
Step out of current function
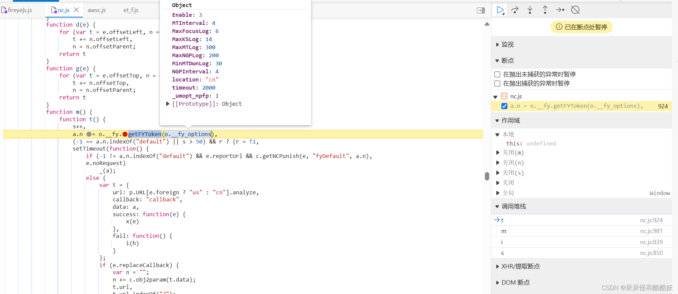tap(545, 10)
